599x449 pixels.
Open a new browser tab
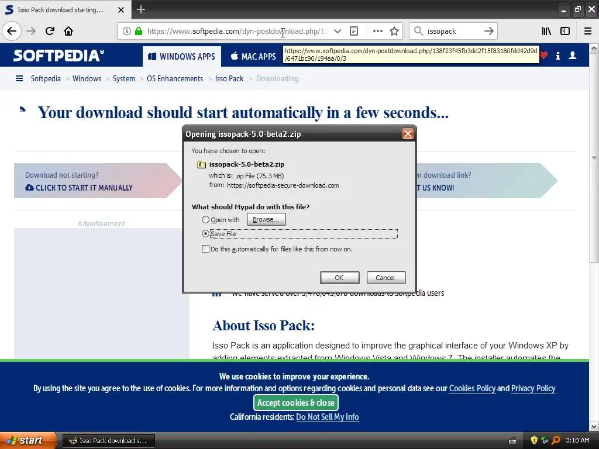coord(141,9)
